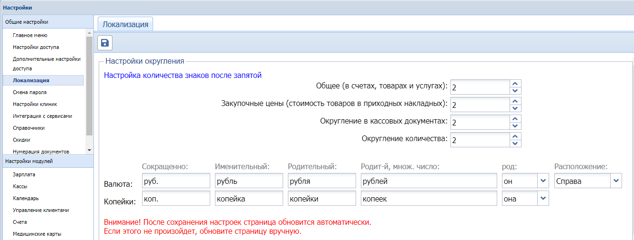
Task: Open Зарплата module settings
Action: [x=24, y=174]
